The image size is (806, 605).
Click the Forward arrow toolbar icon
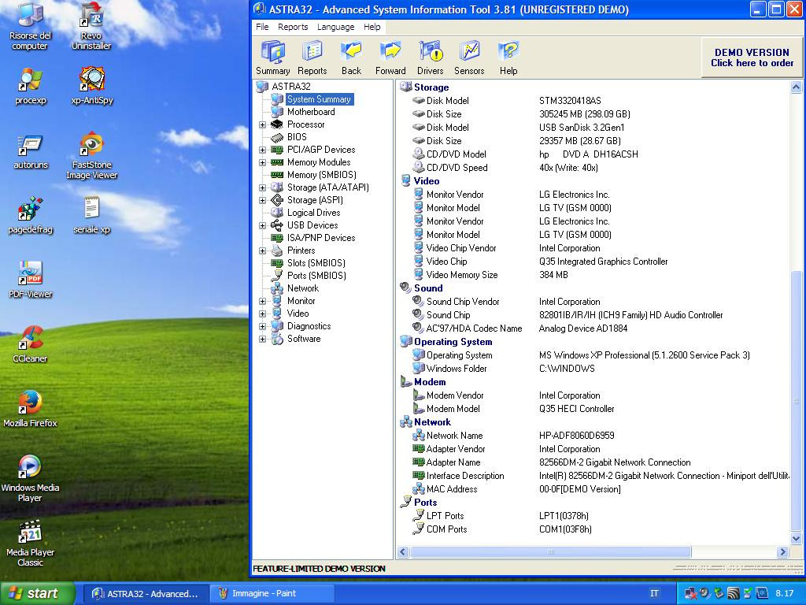[x=390, y=58]
